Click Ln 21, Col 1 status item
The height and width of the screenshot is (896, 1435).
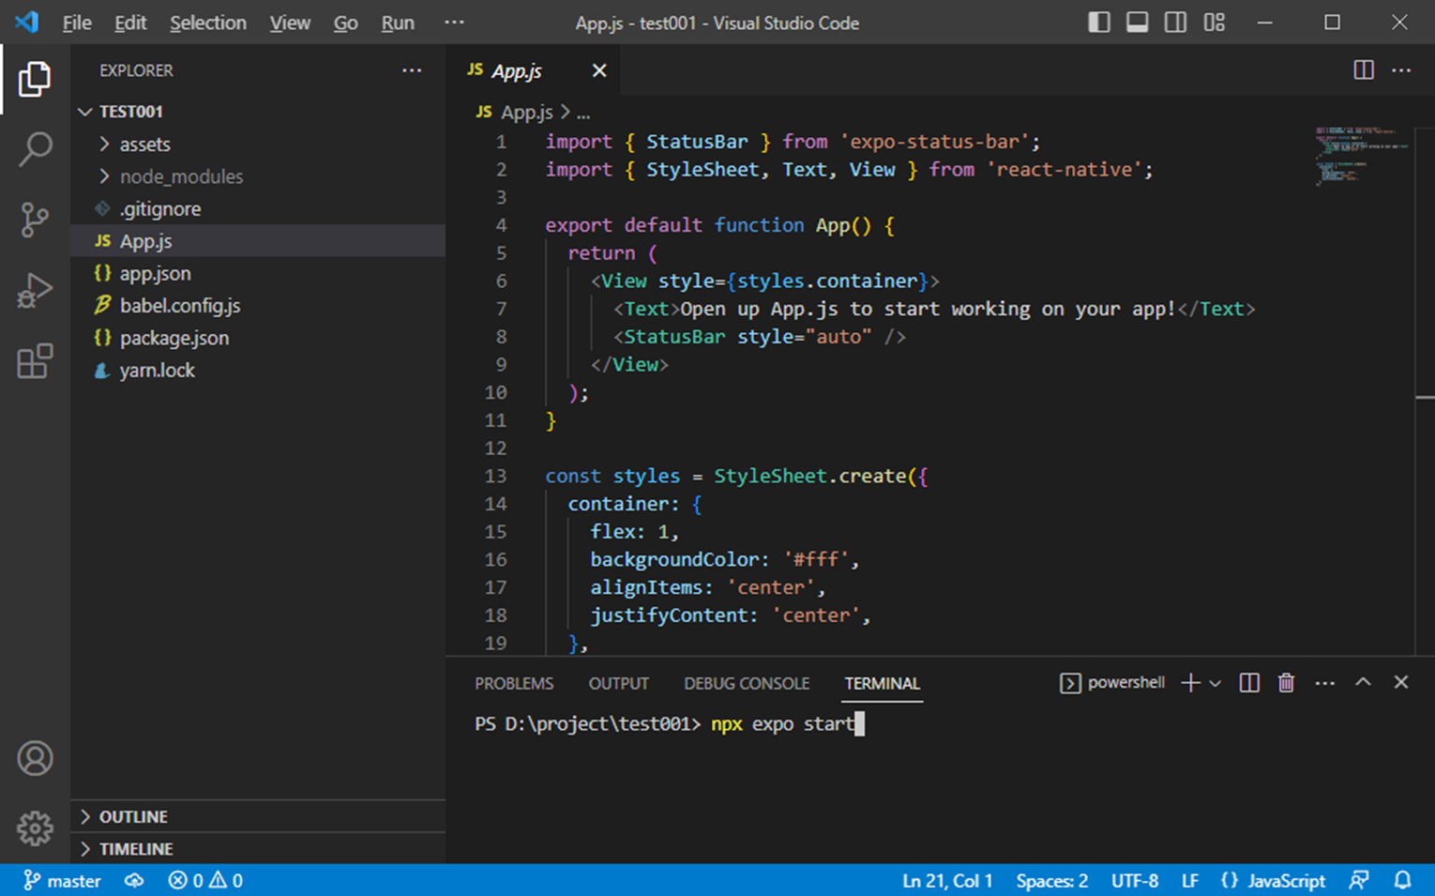(x=947, y=881)
